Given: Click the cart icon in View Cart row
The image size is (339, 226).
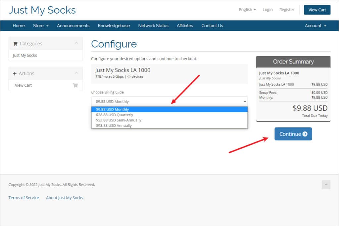Looking at the screenshot, I should [75, 85].
